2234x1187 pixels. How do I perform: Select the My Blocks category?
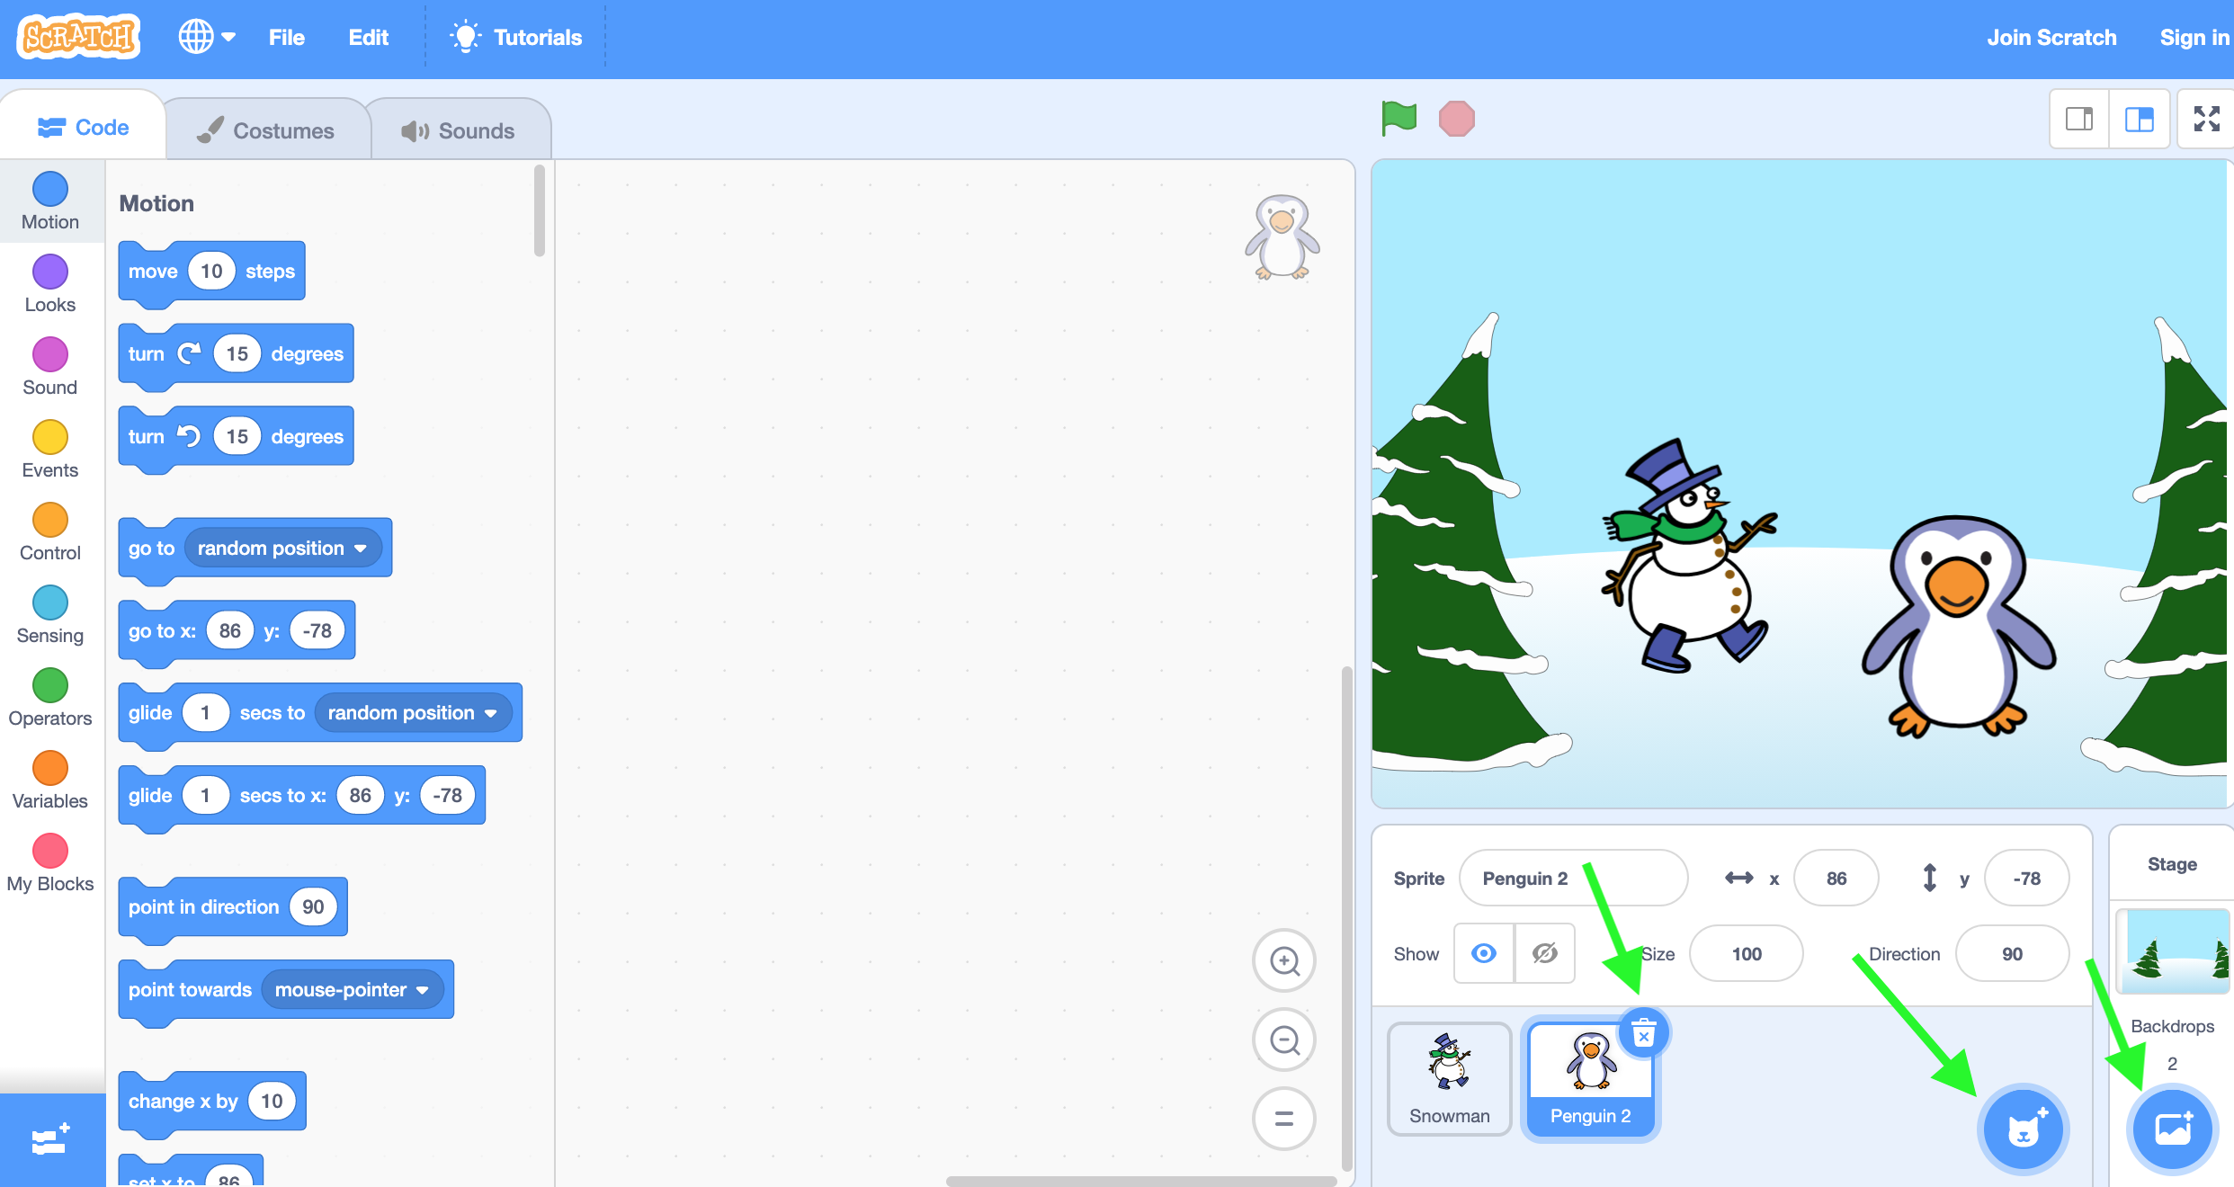tap(50, 863)
